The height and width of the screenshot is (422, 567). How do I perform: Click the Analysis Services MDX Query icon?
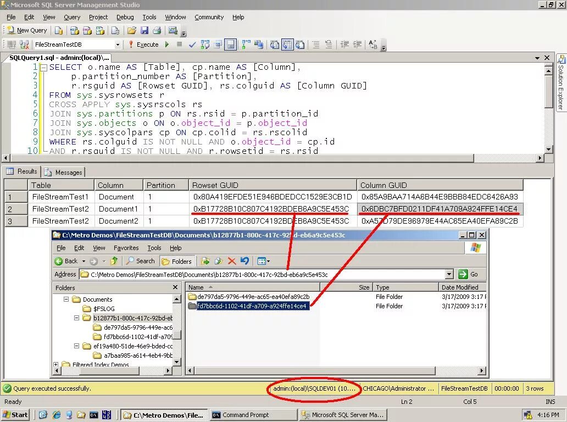click(75, 30)
